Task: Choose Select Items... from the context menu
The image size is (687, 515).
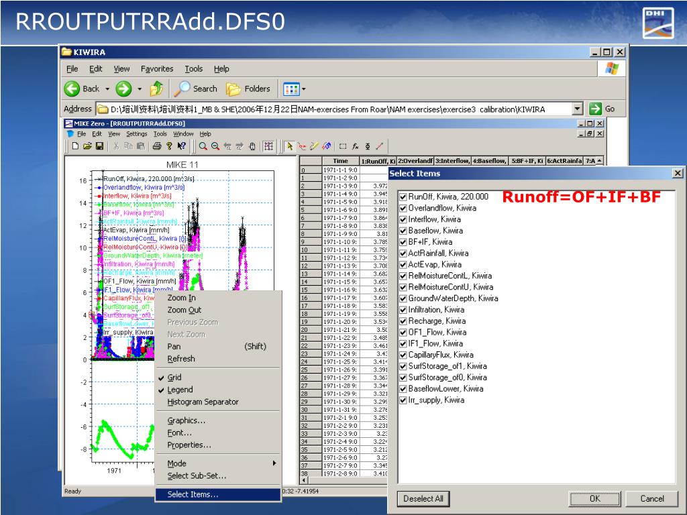Action: pyautogui.click(x=218, y=494)
